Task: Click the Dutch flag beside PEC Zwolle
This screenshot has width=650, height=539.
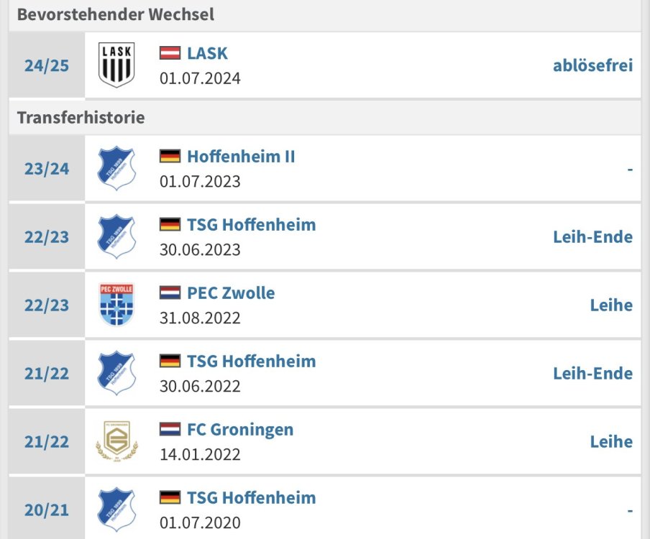Action: tap(170, 293)
